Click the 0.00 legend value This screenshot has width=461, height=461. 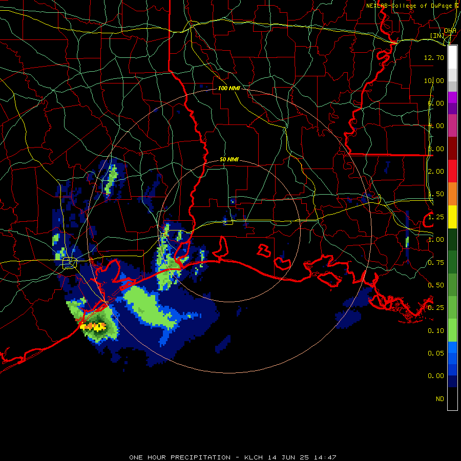[436, 376]
